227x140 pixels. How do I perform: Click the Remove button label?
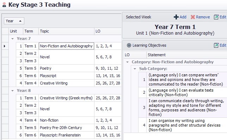click(x=203, y=17)
